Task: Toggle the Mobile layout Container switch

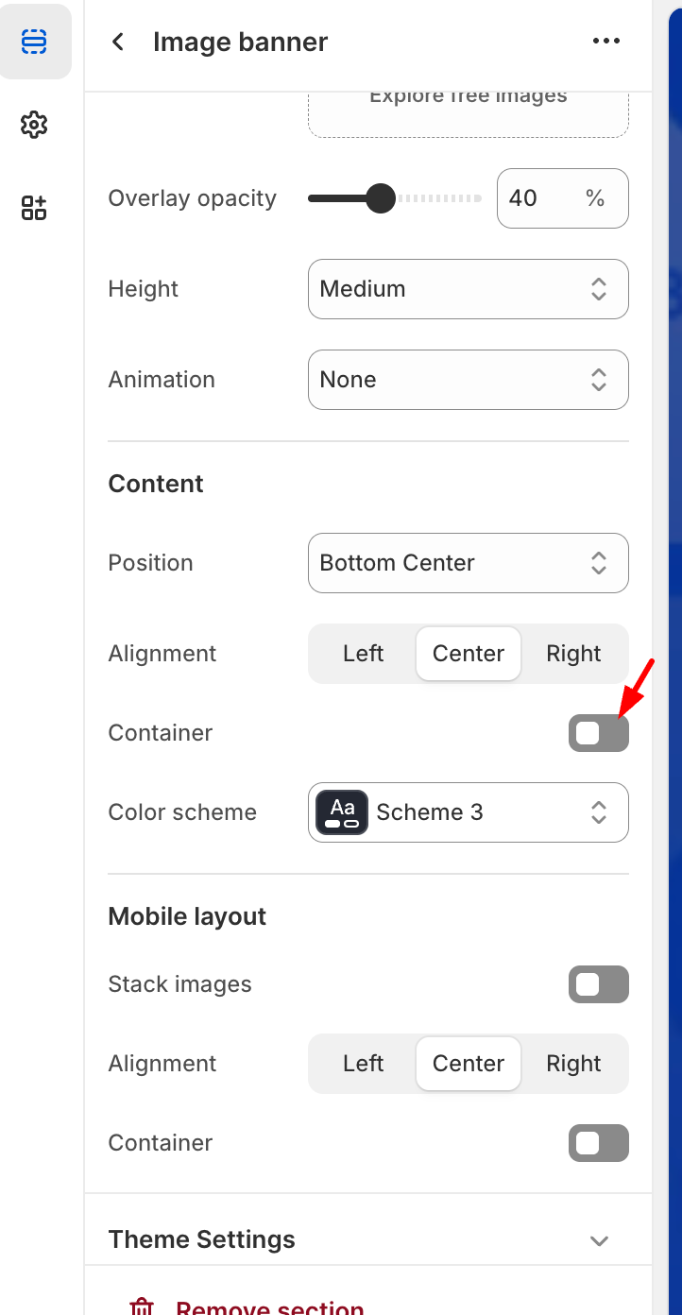Action: 598,1143
